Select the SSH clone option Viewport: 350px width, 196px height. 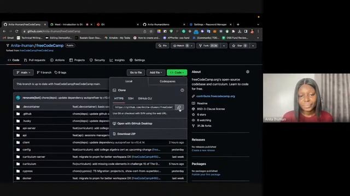tap(131, 99)
